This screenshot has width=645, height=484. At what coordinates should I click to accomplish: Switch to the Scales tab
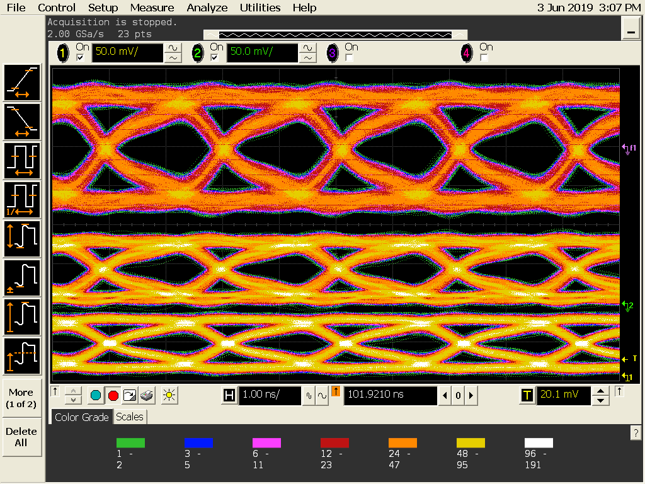click(x=130, y=417)
